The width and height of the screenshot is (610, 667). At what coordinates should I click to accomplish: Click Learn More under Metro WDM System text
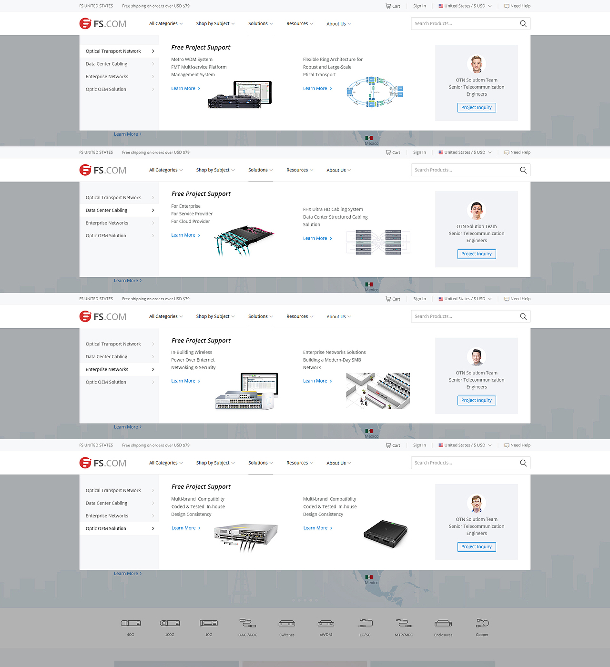185,89
